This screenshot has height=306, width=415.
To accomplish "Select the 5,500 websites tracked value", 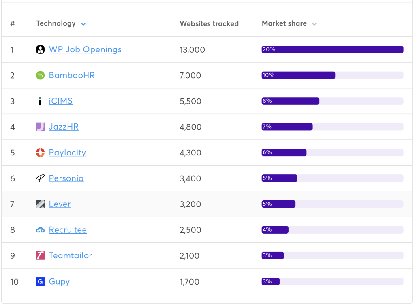I will click(190, 101).
